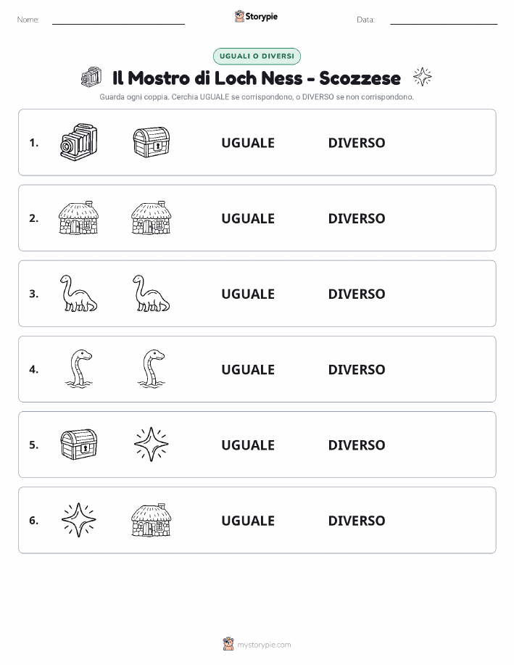Choose UGUALE for row 2

[248, 218]
